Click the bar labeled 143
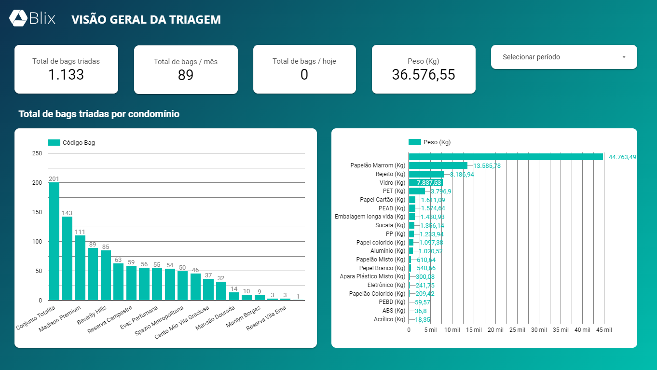 (67, 258)
